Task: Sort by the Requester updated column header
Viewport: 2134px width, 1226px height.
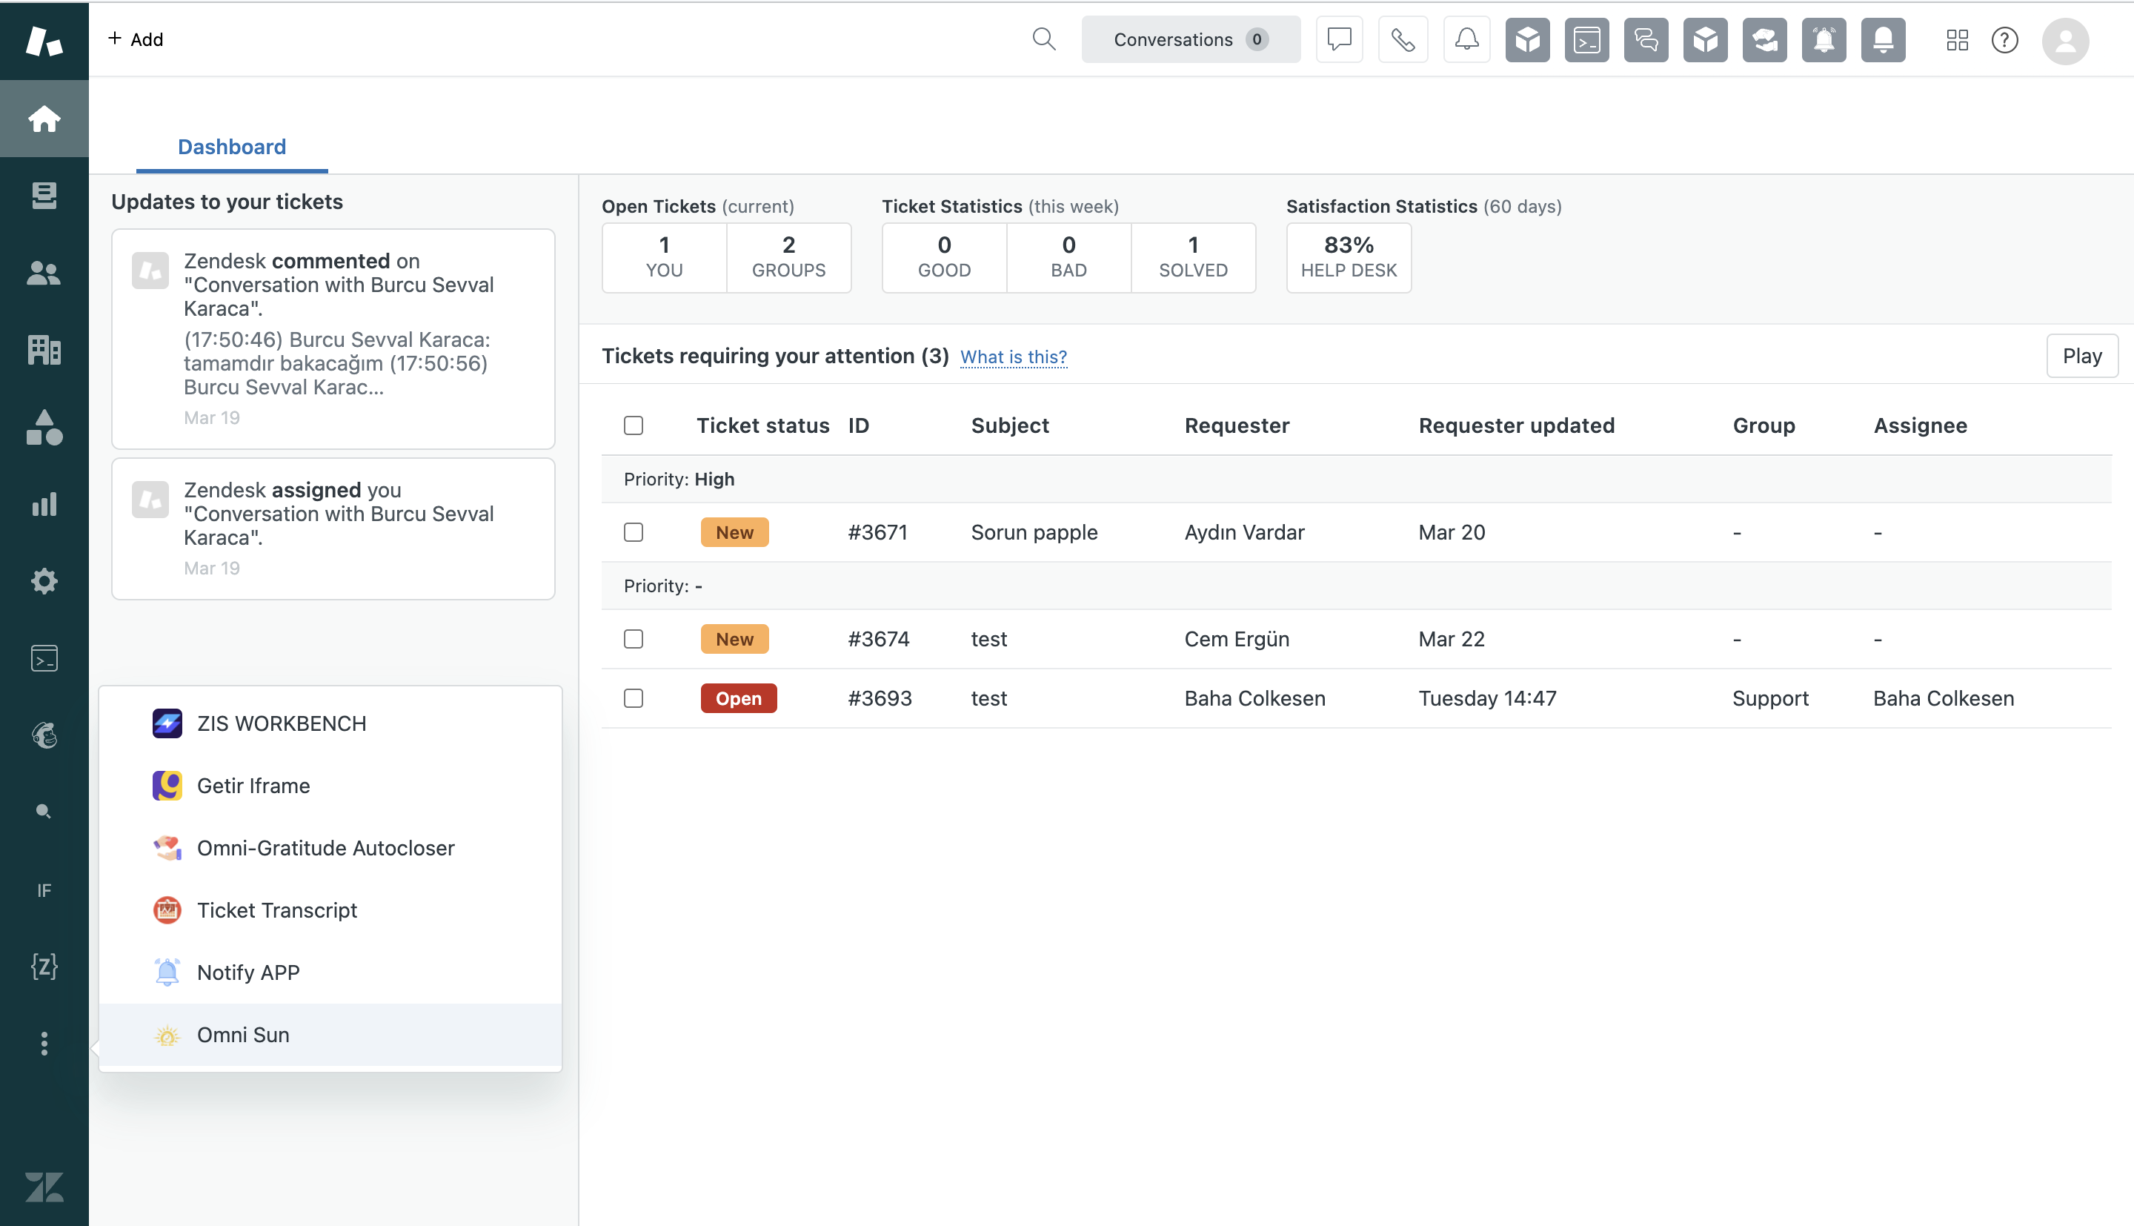Action: click(1516, 425)
